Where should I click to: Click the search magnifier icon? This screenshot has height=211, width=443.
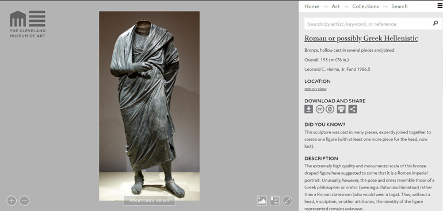(x=436, y=24)
